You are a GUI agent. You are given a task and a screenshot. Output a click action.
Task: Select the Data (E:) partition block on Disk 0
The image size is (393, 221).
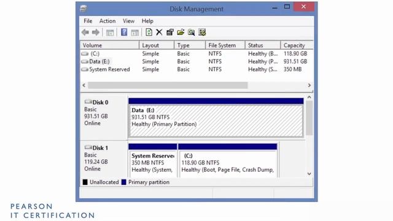pyautogui.click(x=216, y=118)
